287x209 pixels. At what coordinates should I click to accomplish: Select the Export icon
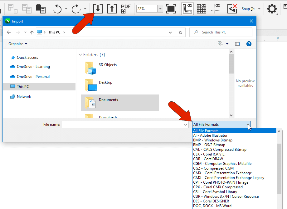pos(112,8)
